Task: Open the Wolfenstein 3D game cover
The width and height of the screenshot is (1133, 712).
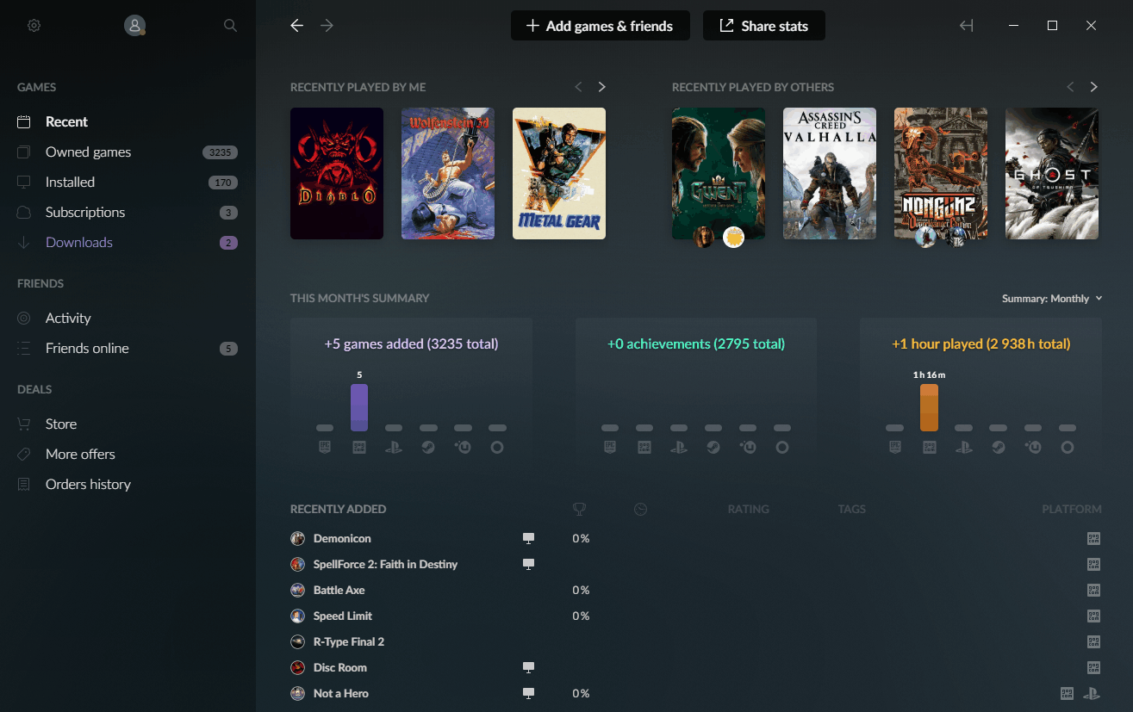Action: click(x=448, y=173)
